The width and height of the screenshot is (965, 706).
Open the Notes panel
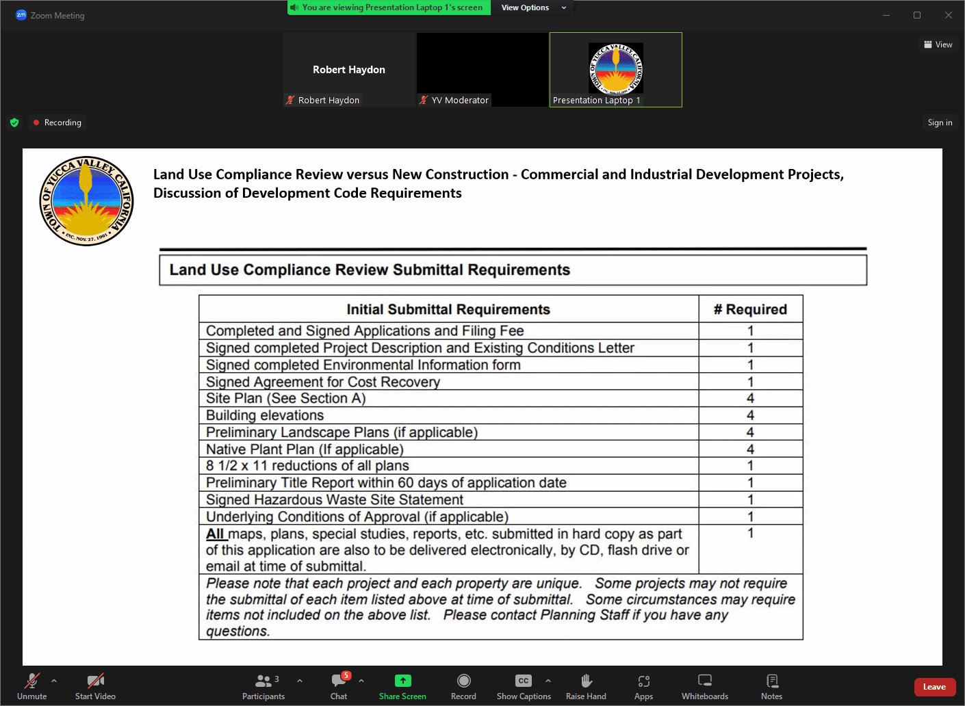(771, 686)
